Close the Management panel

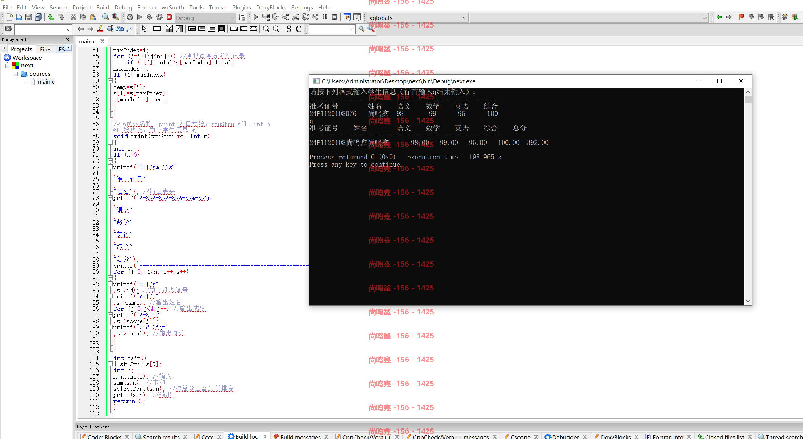[67, 39]
